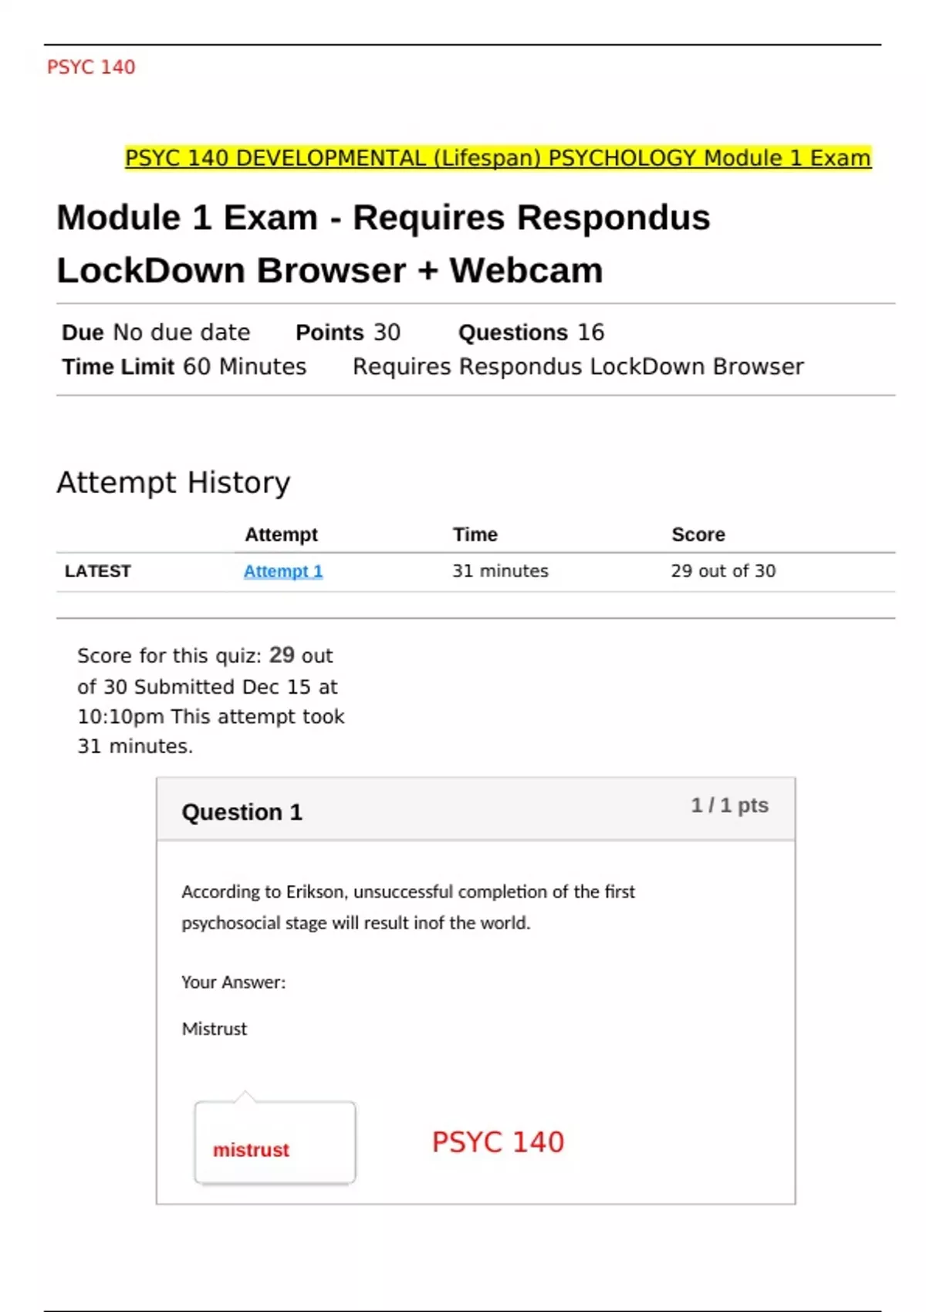Click the Questions 16 label
Screen dimensions: 926x1312
click(531, 333)
